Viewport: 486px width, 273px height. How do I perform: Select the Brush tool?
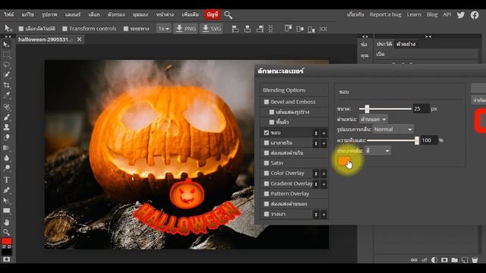[x=6, y=117]
